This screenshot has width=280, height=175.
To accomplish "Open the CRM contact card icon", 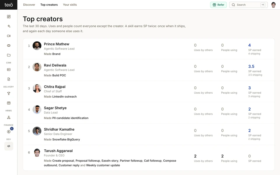I will [8, 70].
